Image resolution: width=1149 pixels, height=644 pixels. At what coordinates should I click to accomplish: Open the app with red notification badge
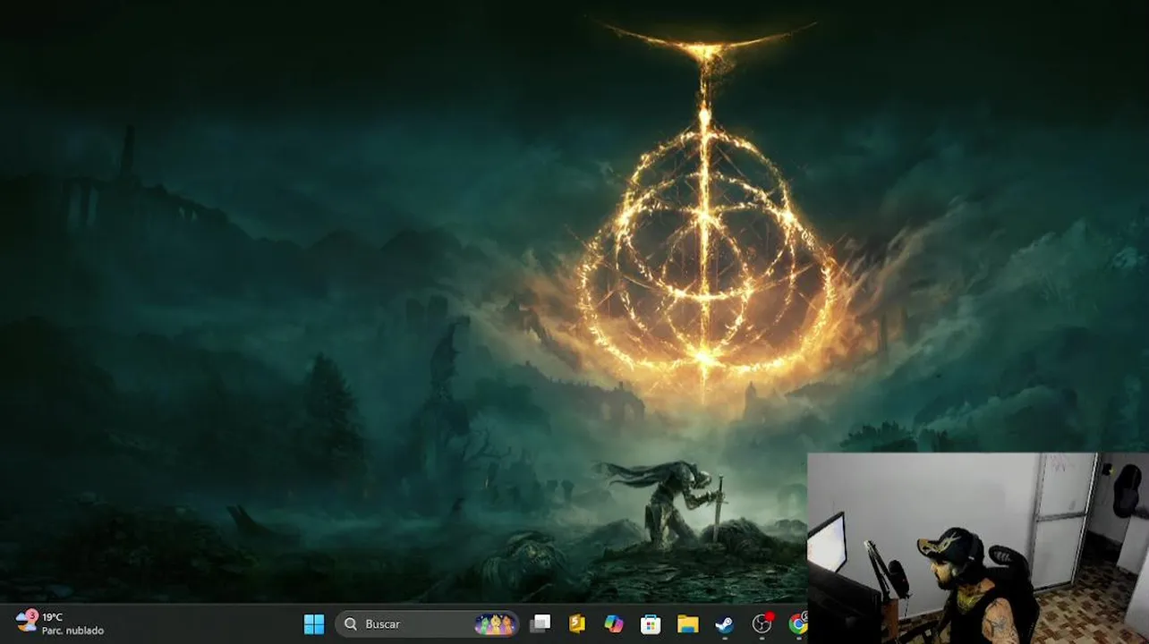[762, 623]
